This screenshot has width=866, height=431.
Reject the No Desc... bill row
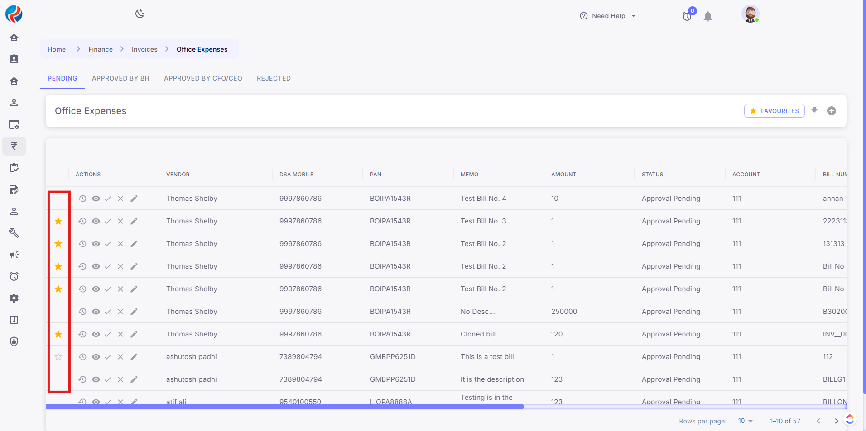point(120,312)
